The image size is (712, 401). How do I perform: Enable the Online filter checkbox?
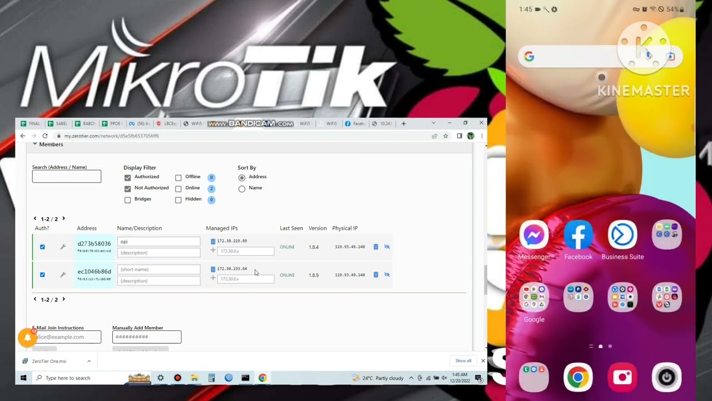(x=178, y=189)
